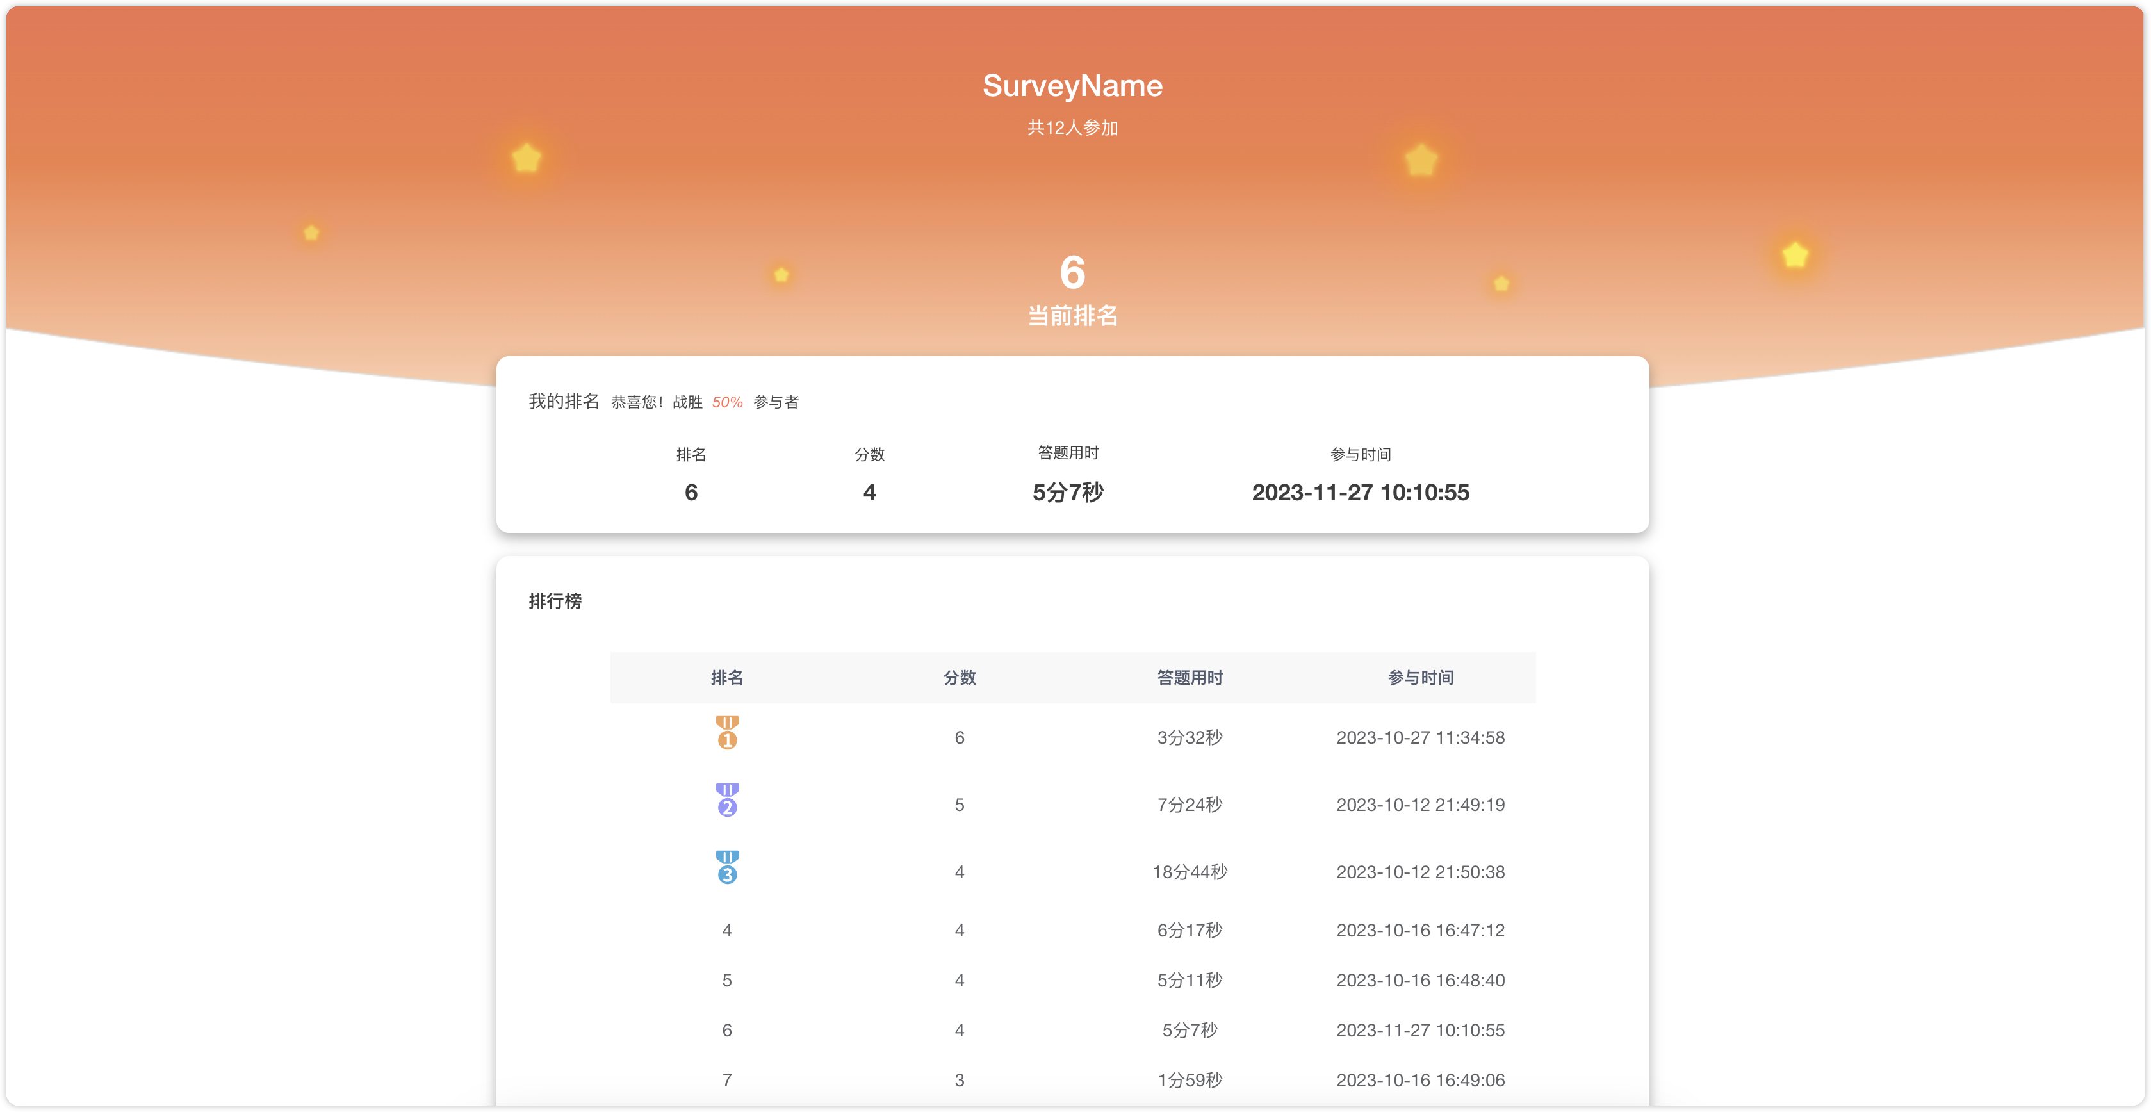Select the 排名 column header in the leaderboard
The width and height of the screenshot is (2151, 1112).
pos(726,678)
